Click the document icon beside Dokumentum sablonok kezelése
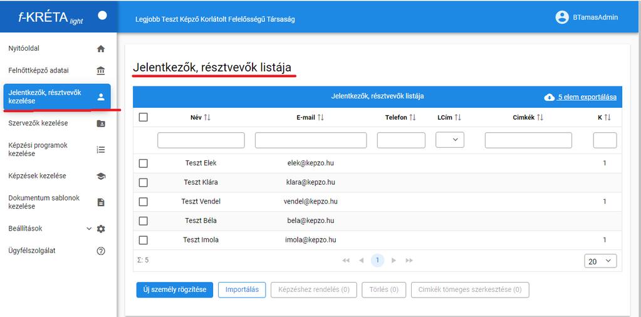 (100, 202)
